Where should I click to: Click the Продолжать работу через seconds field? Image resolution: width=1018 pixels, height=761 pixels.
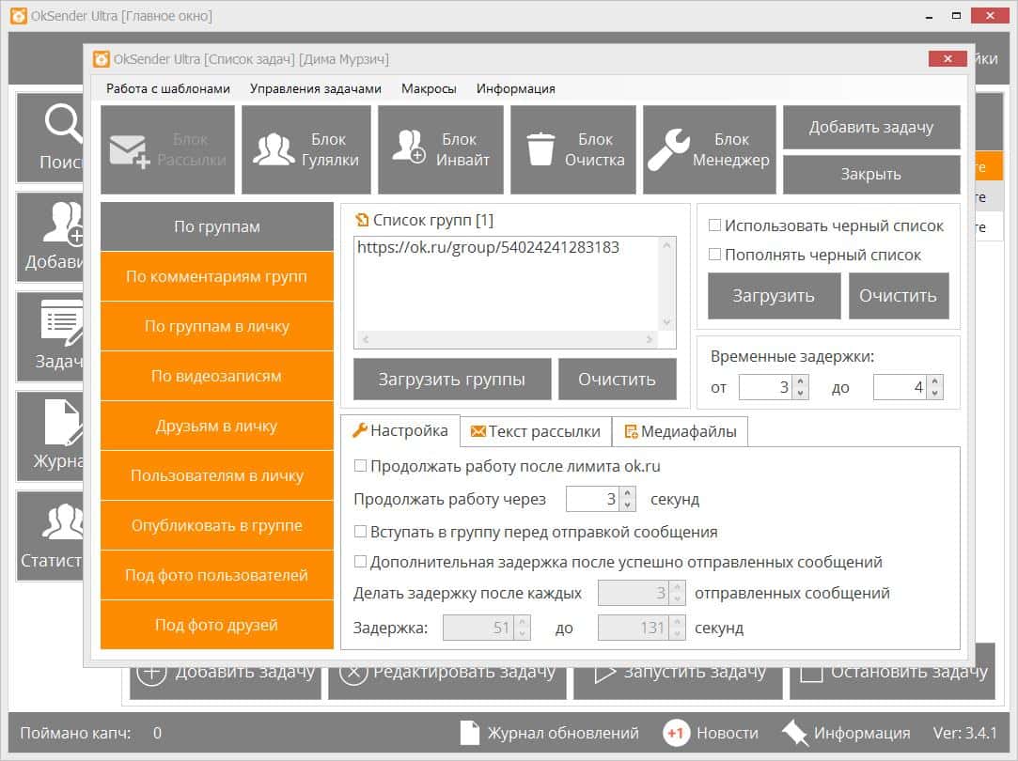point(593,499)
